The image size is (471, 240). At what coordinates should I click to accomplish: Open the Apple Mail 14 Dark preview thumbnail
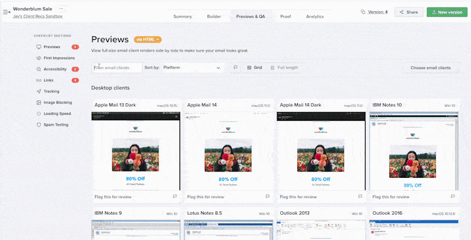321,151
